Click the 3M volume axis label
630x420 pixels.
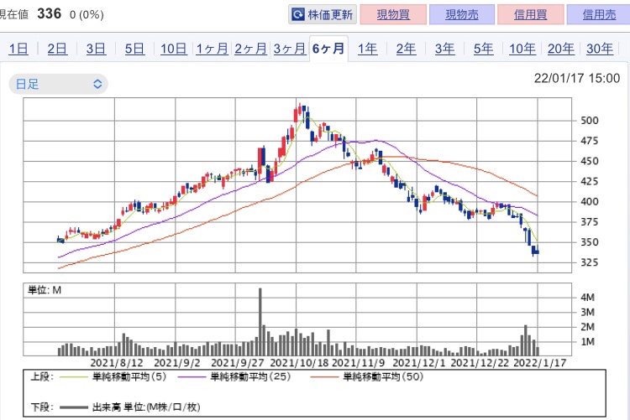click(x=587, y=312)
